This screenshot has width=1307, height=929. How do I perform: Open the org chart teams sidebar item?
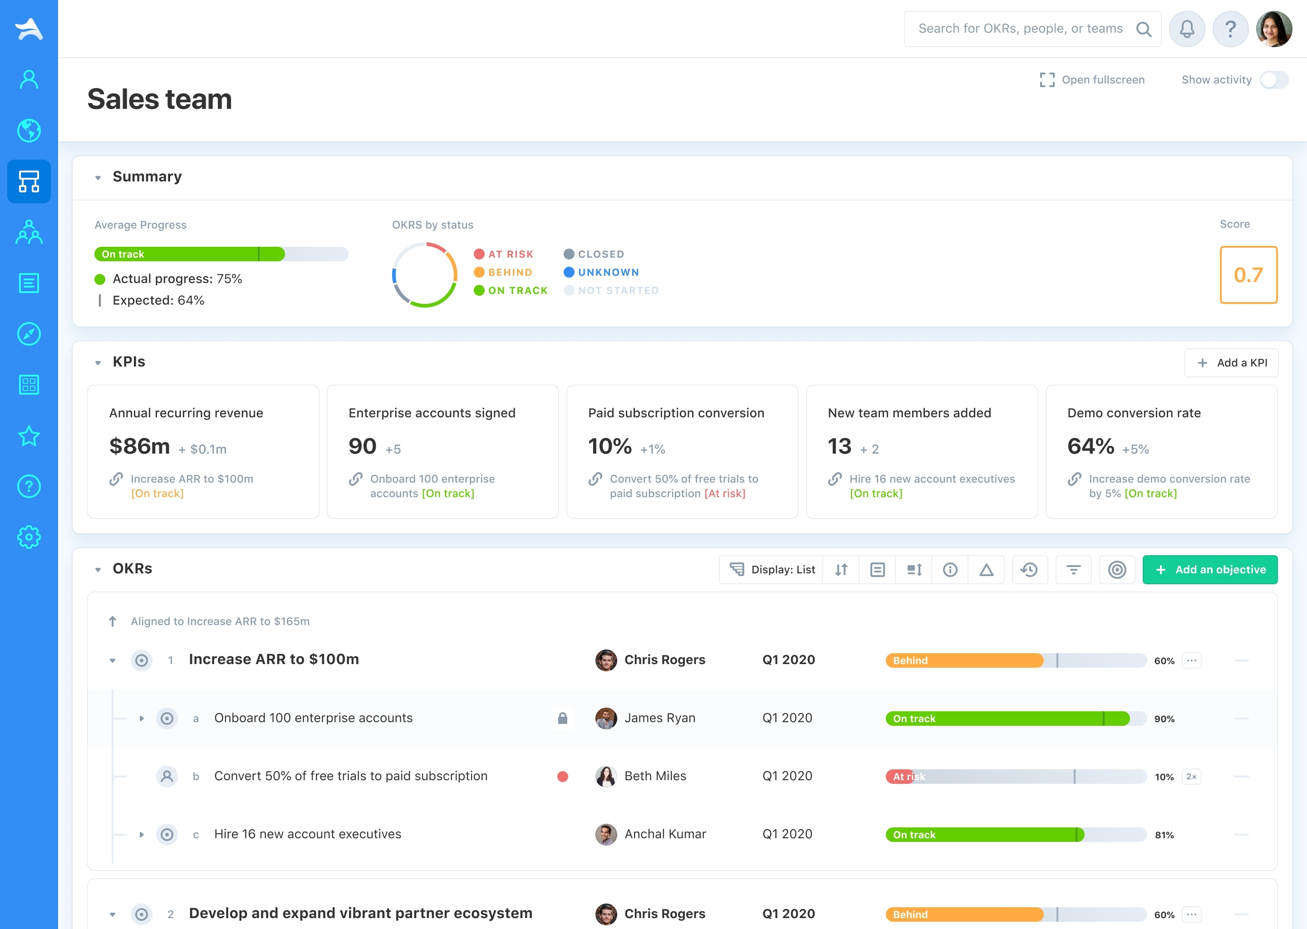[29, 181]
